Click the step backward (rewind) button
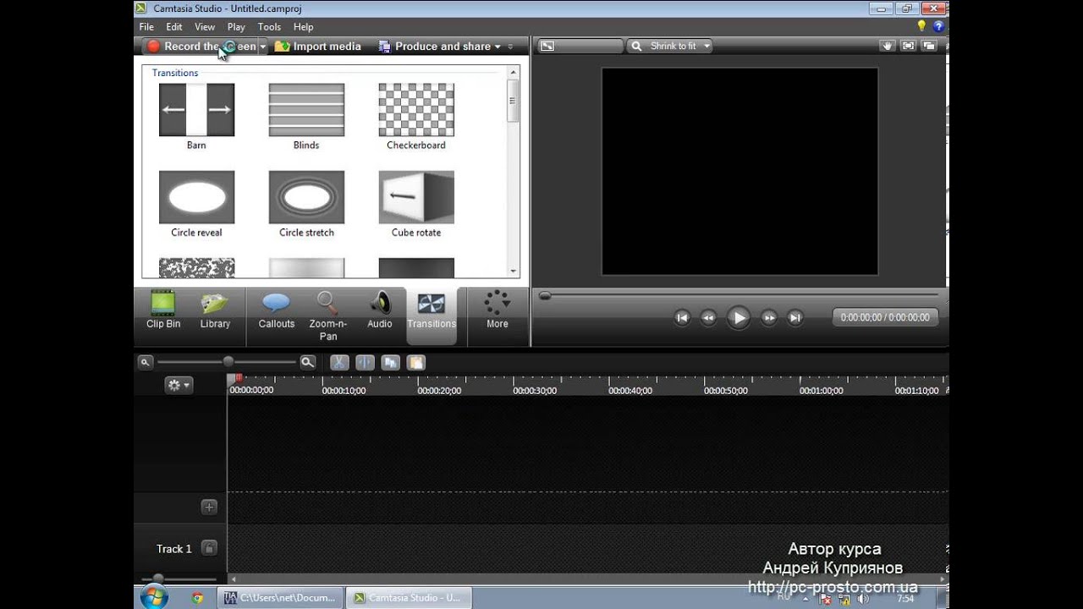 tap(709, 318)
